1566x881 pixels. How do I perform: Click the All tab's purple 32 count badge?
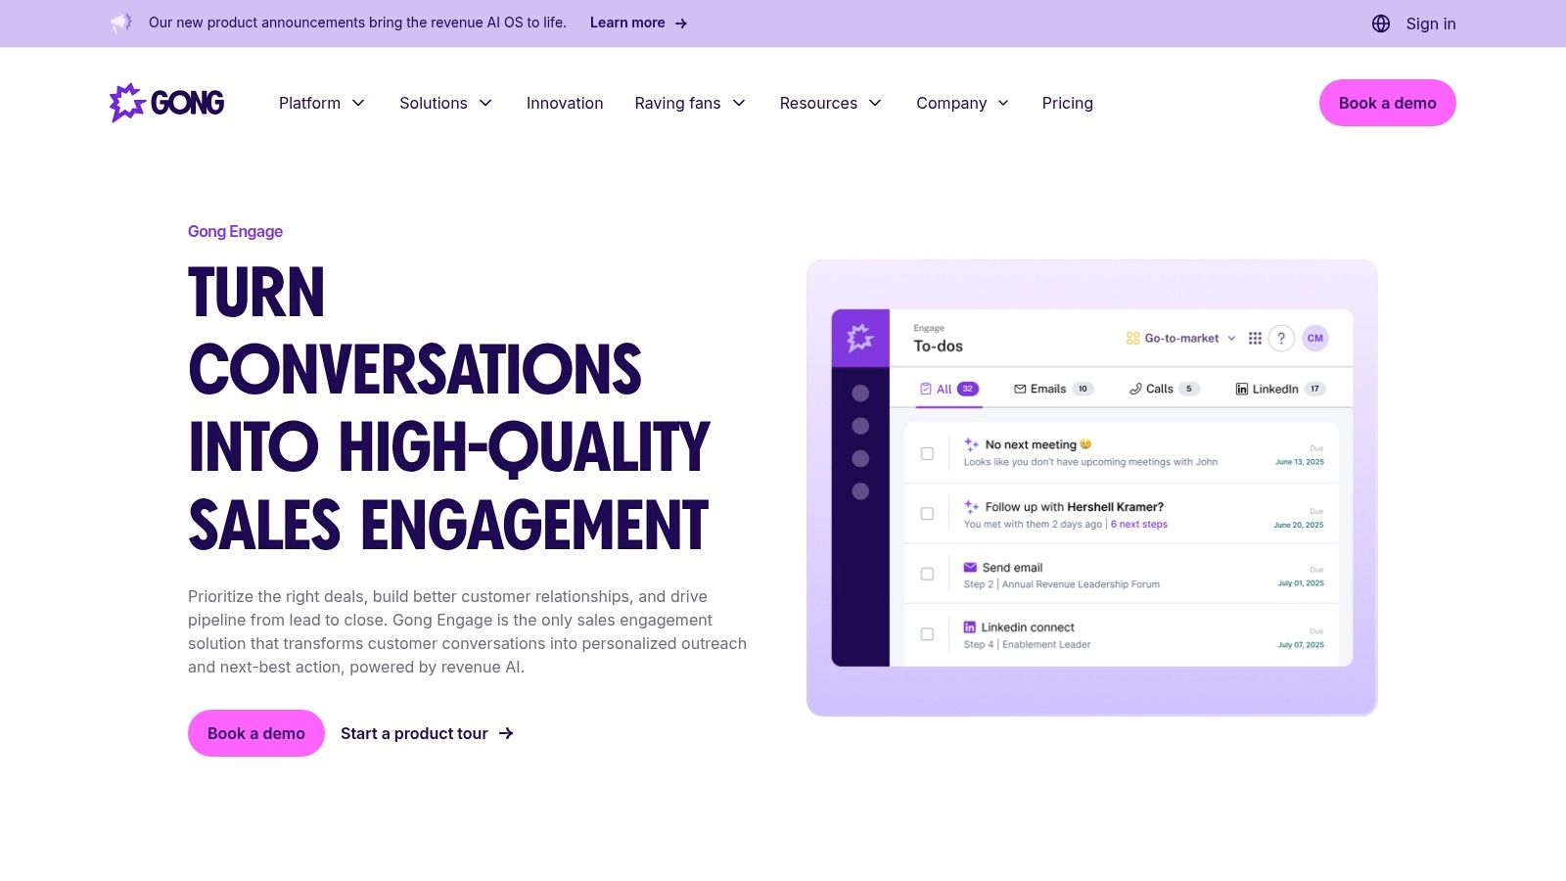(x=966, y=389)
